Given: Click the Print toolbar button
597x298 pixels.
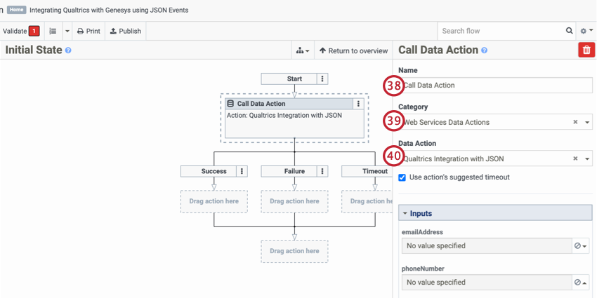Looking at the screenshot, I should (x=88, y=31).
